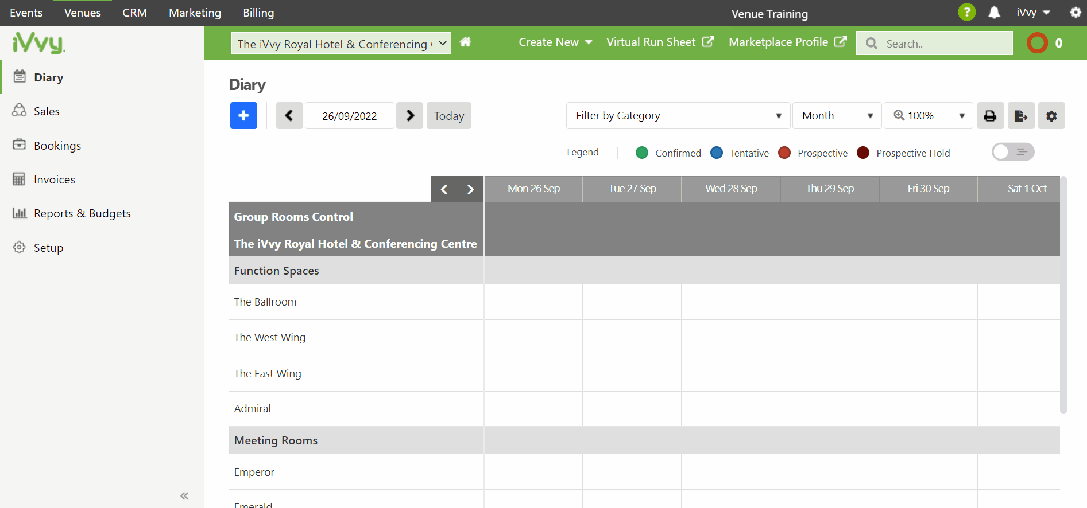Click the Wed 28 Sep column header
This screenshot has height=508, width=1087.
pyautogui.click(x=731, y=189)
